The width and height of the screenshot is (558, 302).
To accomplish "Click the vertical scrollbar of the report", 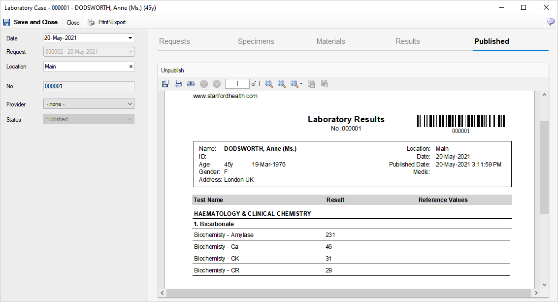I will pos(544,168).
